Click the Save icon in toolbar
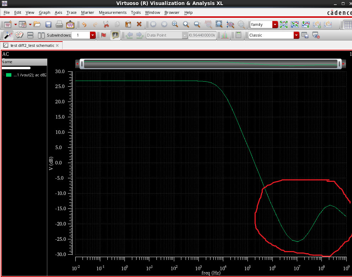Viewport: 352px width, 277px height. [48, 25]
